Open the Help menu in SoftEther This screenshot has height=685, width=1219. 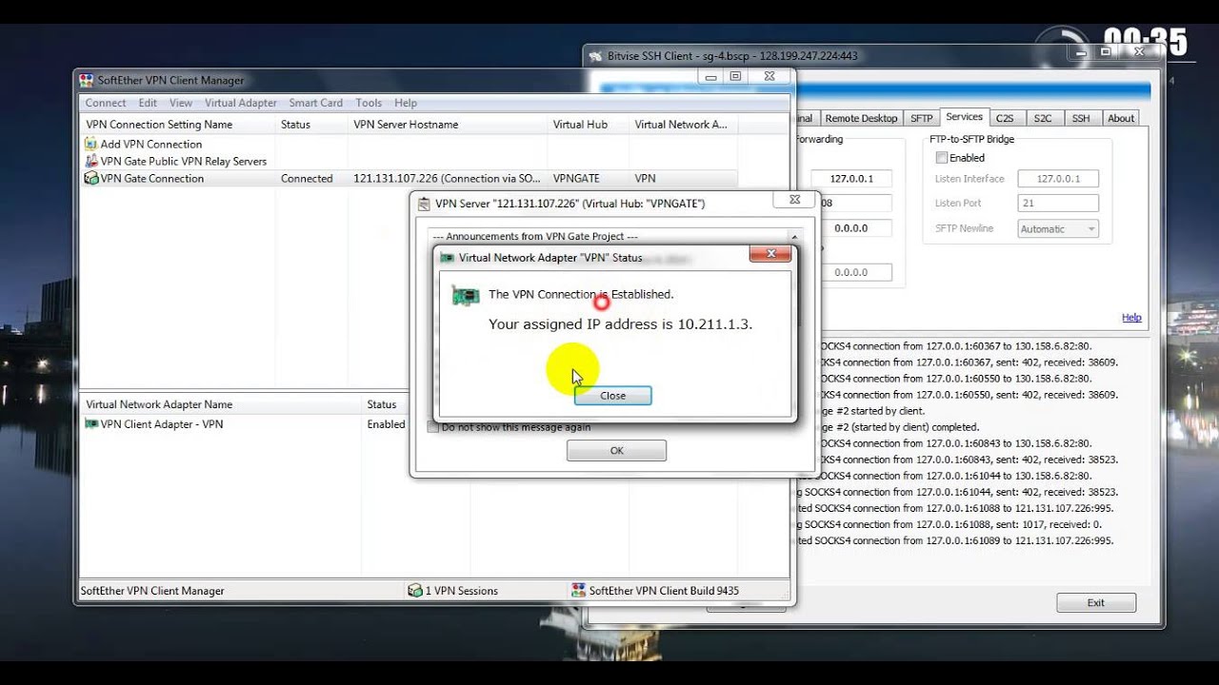coord(406,103)
